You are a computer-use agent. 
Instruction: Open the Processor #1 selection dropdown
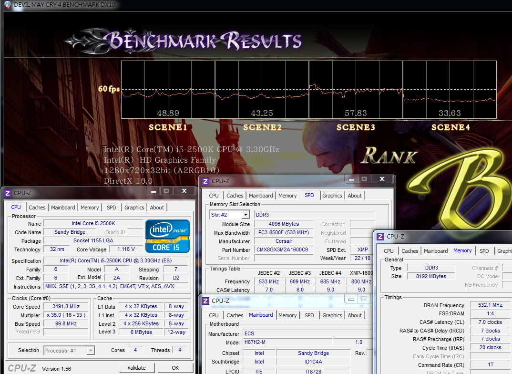pos(91,351)
